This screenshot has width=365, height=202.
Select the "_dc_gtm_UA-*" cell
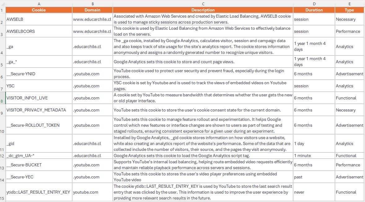click(x=39, y=156)
